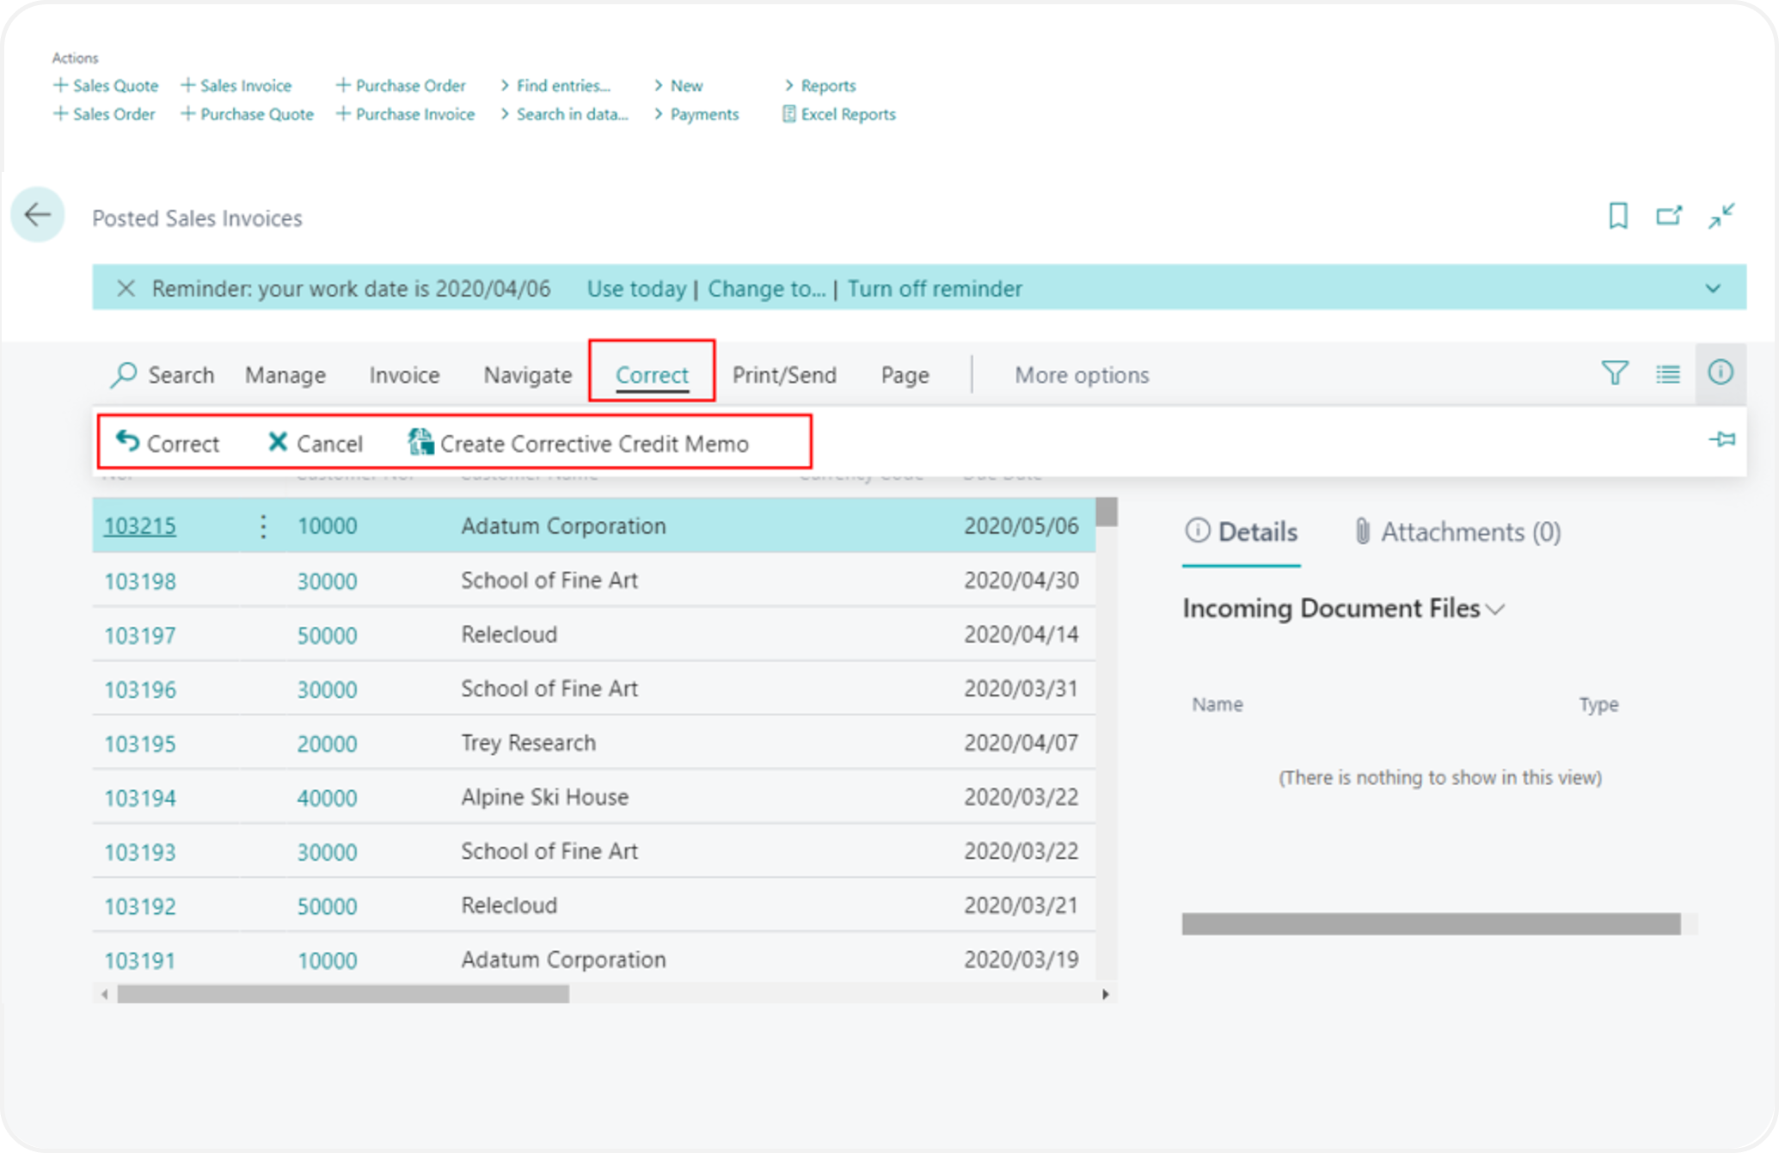The height and width of the screenshot is (1153, 1779).
Task: Click the FactBox horizontal scrollbar
Action: 1431,923
